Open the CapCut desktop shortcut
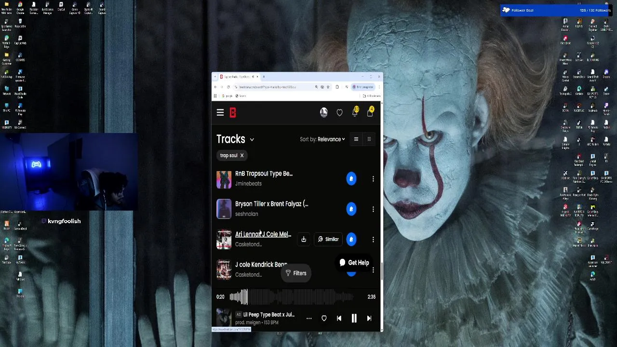This screenshot has height=347, width=617. 61,6
